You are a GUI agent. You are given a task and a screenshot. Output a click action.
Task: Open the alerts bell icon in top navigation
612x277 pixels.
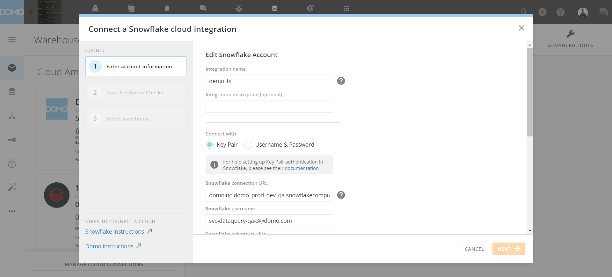click(x=167, y=8)
